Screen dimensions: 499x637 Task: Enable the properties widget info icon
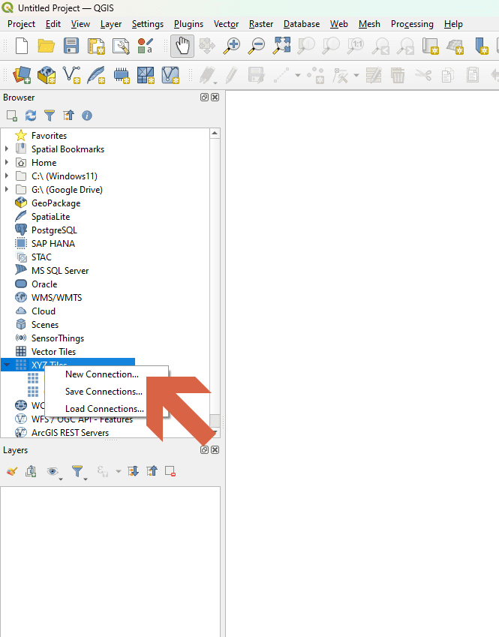[87, 116]
